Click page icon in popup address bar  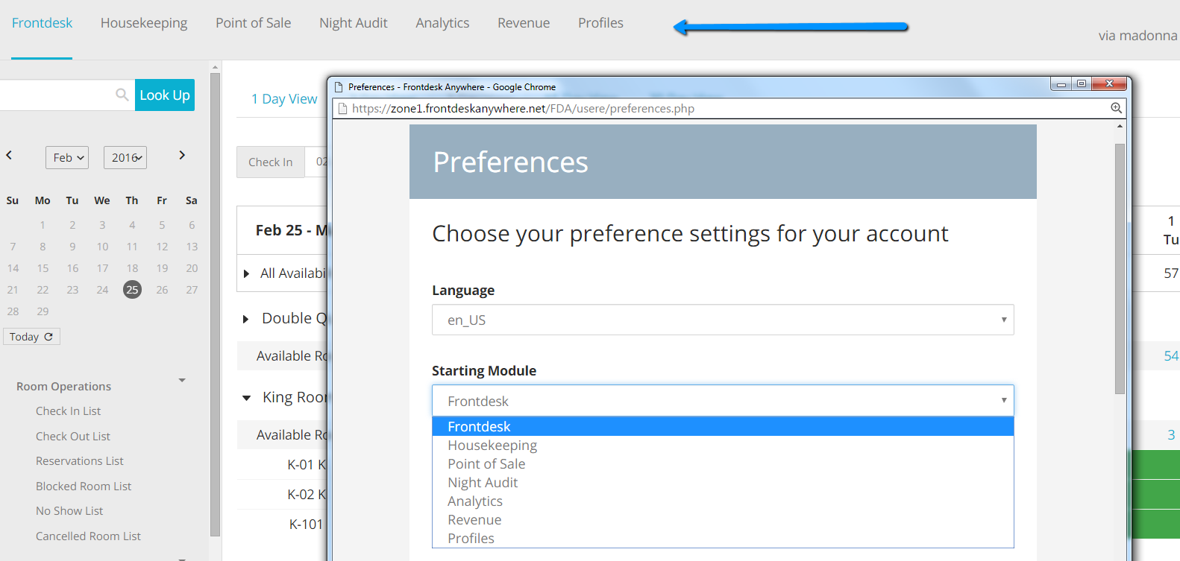point(342,109)
